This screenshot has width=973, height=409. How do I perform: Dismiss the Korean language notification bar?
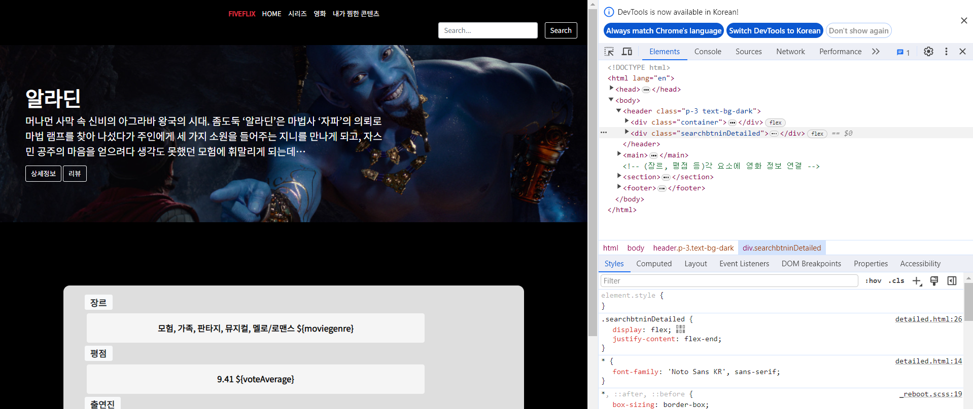(964, 21)
